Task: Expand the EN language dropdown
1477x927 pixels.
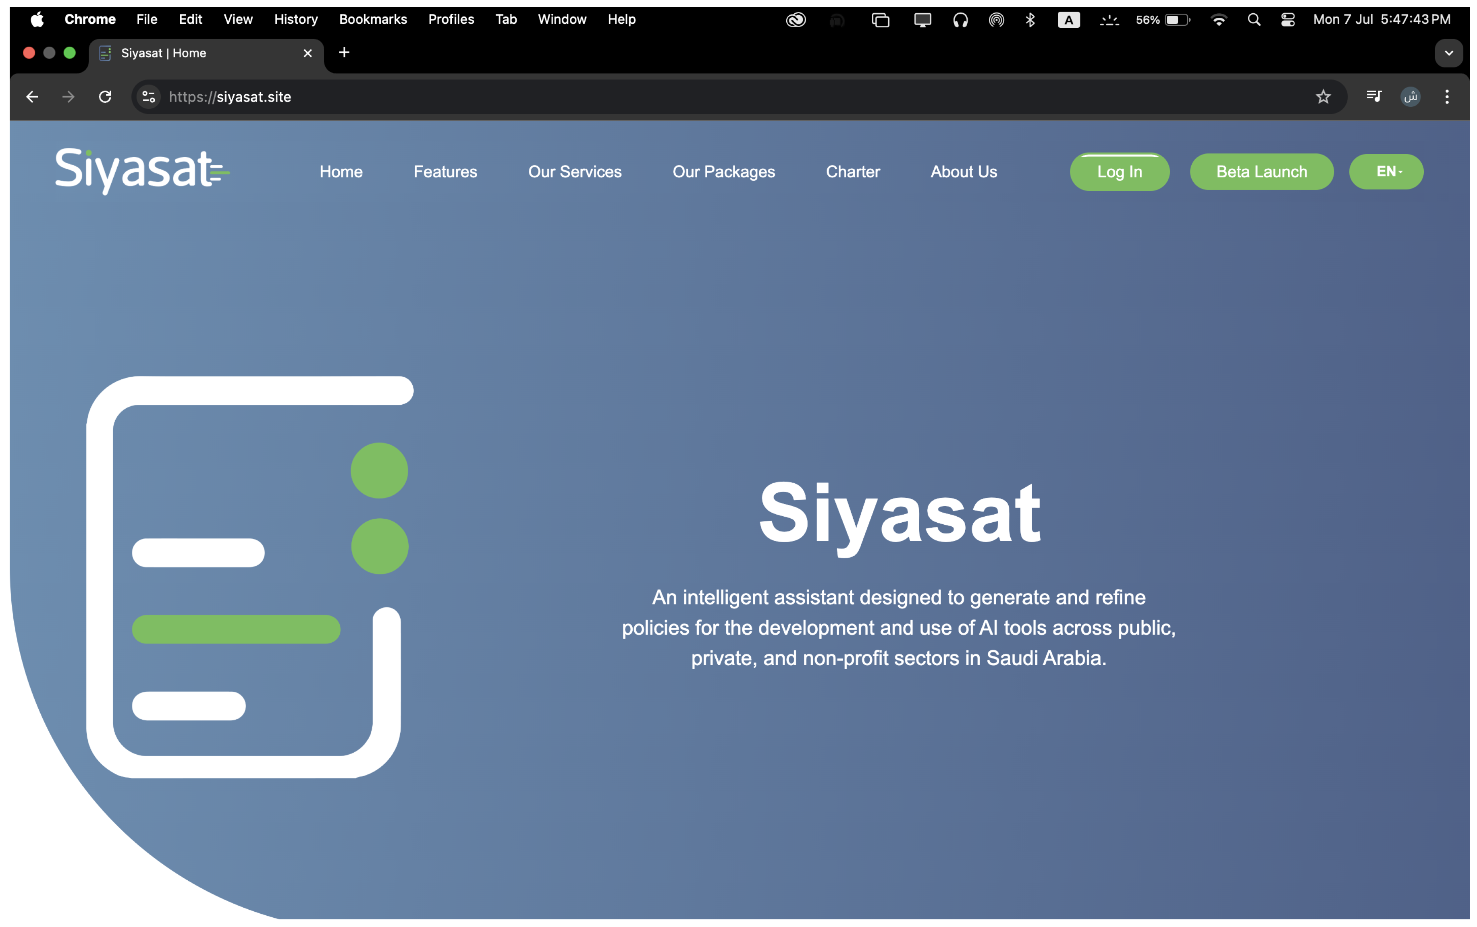Action: click(x=1386, y=172)
